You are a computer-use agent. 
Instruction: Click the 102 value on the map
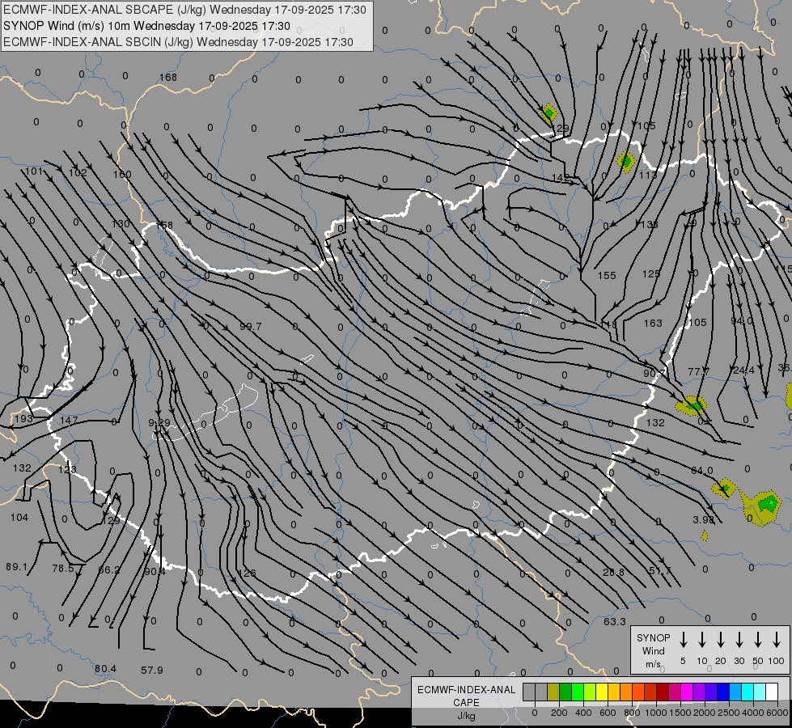tap(78, 173)
